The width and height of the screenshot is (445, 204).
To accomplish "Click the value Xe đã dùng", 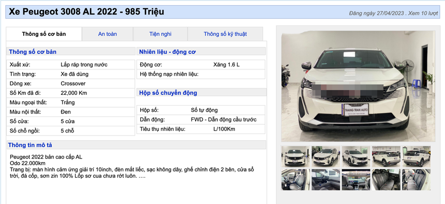I will tap(75, 74).
